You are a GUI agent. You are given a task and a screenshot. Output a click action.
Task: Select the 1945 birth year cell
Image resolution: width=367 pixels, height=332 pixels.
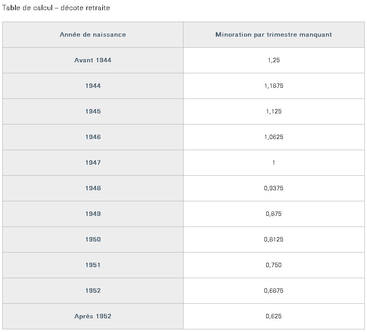(93, 111)
